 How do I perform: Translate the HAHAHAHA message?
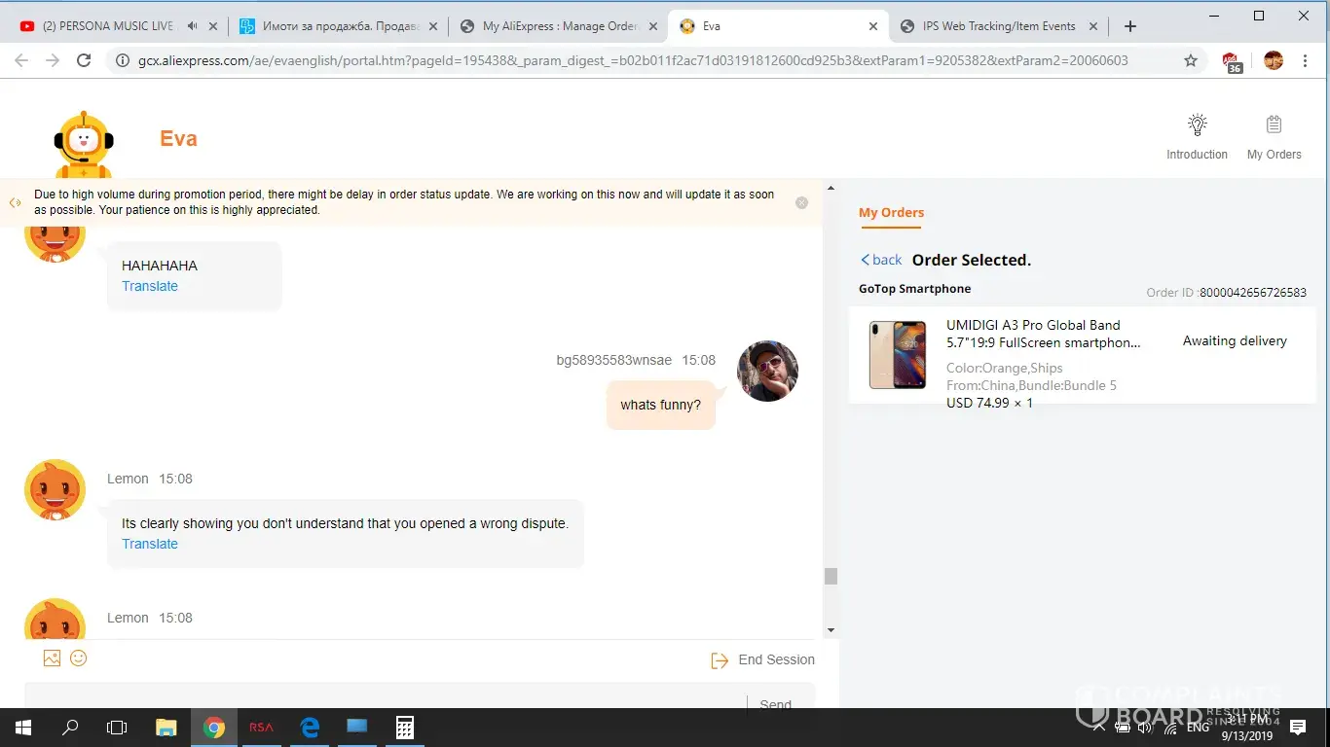point(150,286)
